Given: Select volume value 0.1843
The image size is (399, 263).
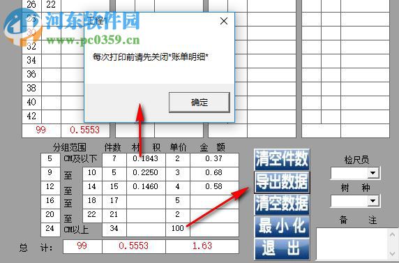Looking at the screenshot, I should pos(146,160).
